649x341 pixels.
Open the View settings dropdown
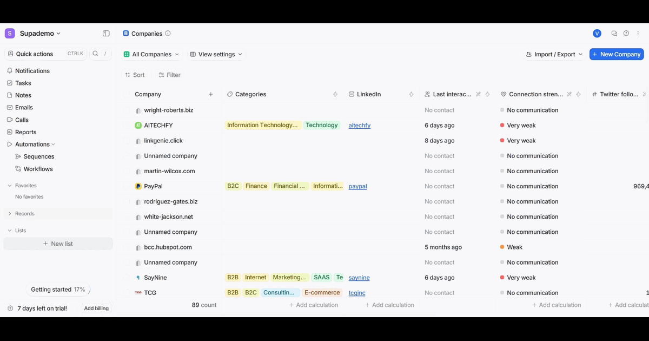coord(216,54)
